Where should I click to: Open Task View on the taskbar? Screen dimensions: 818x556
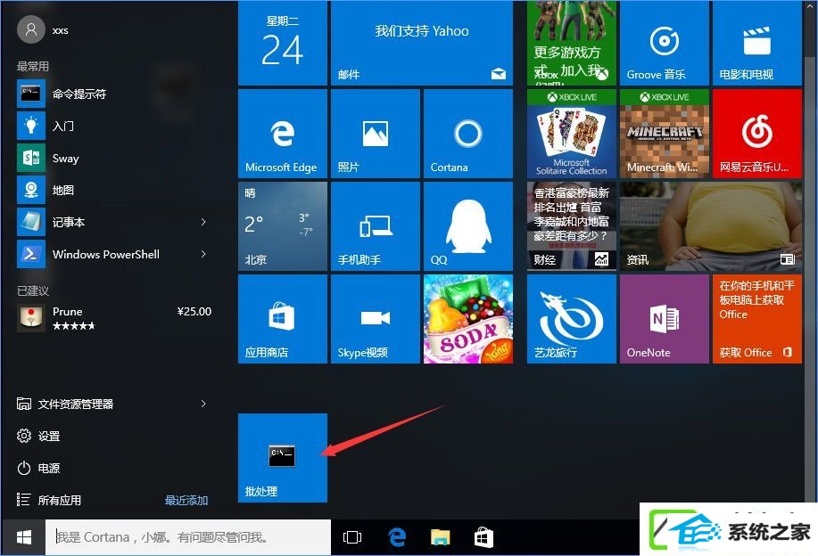pyautogui.click(x=352, y=537)
